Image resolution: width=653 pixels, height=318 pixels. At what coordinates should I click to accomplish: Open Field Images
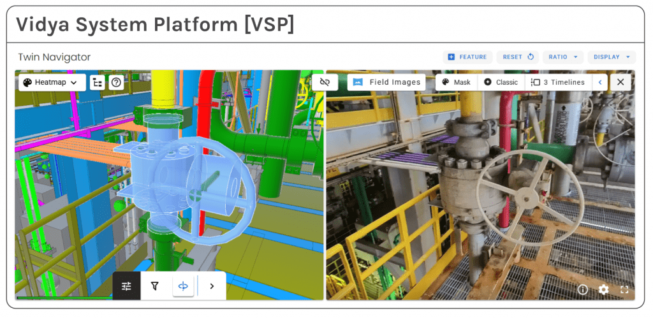(x=386, y=82)
